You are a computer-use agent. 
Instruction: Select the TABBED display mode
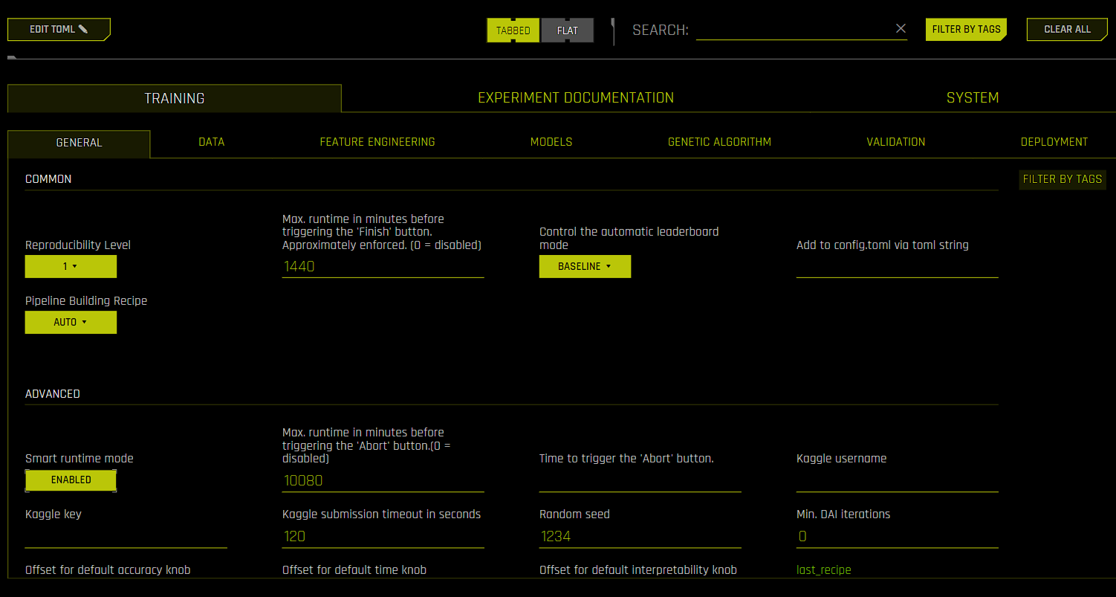(x=513, y=30)
